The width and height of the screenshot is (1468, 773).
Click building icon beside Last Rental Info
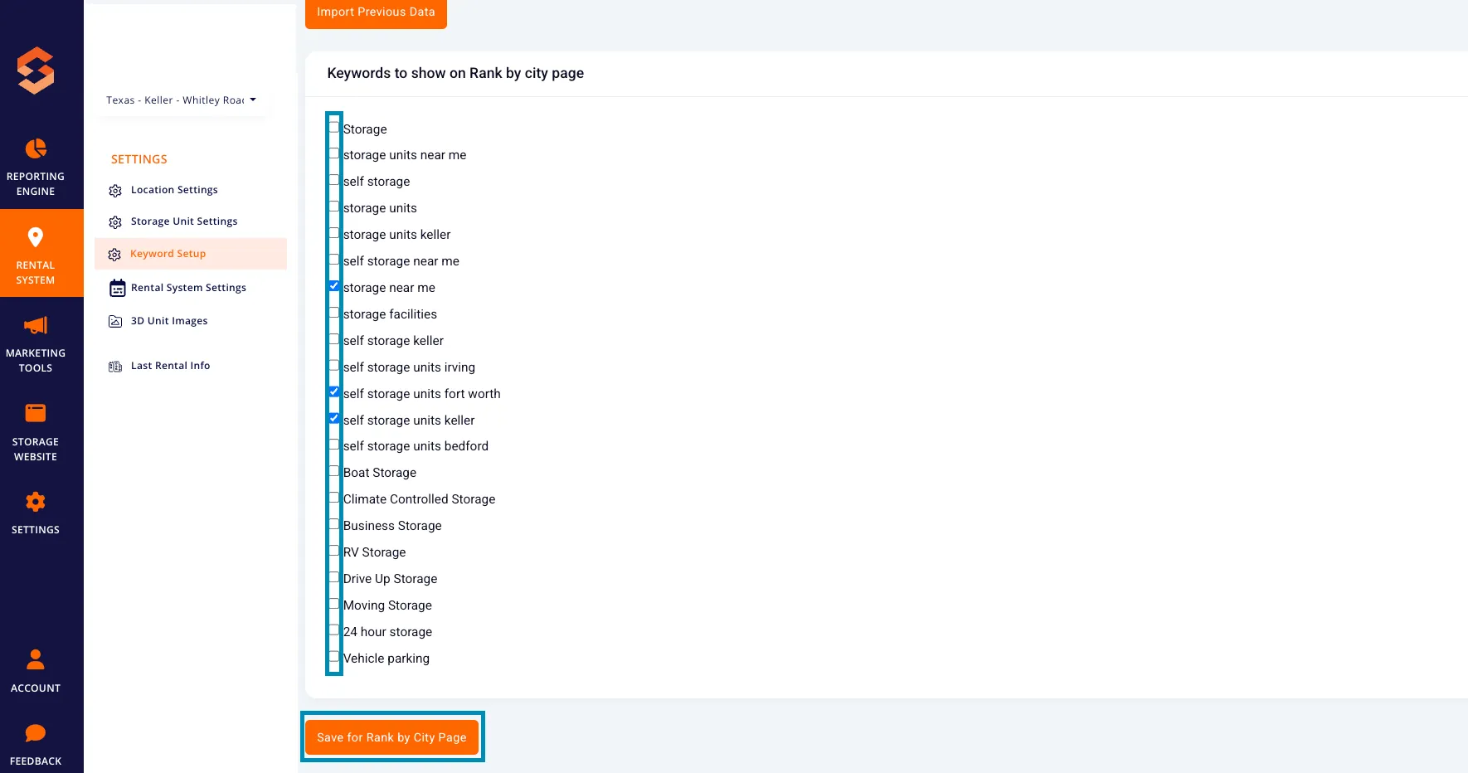[115, 367]
